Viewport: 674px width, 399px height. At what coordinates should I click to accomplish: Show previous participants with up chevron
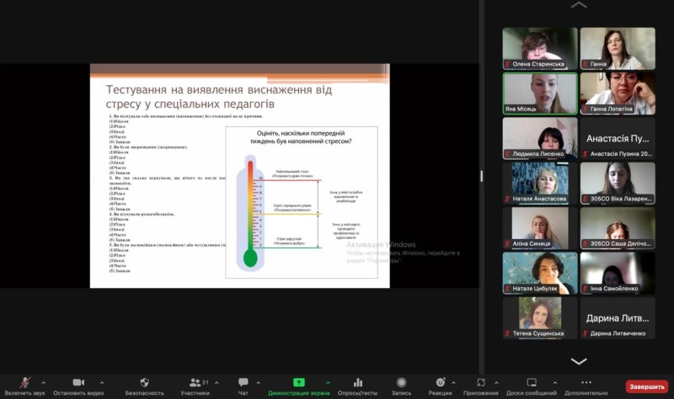(579, 5)
